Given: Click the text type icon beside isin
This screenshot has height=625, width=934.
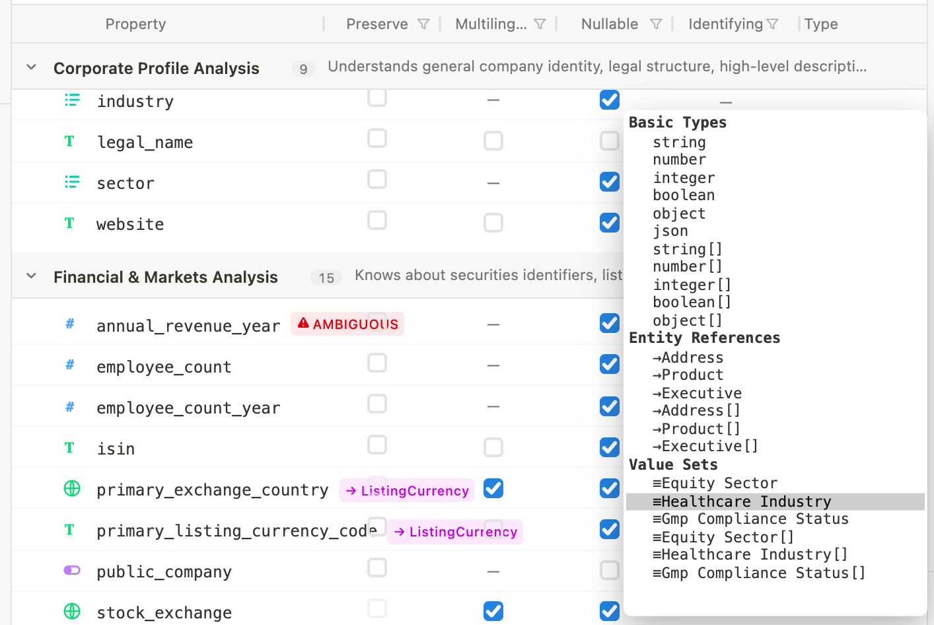Looking at the screenshot, I should [69, 448].
